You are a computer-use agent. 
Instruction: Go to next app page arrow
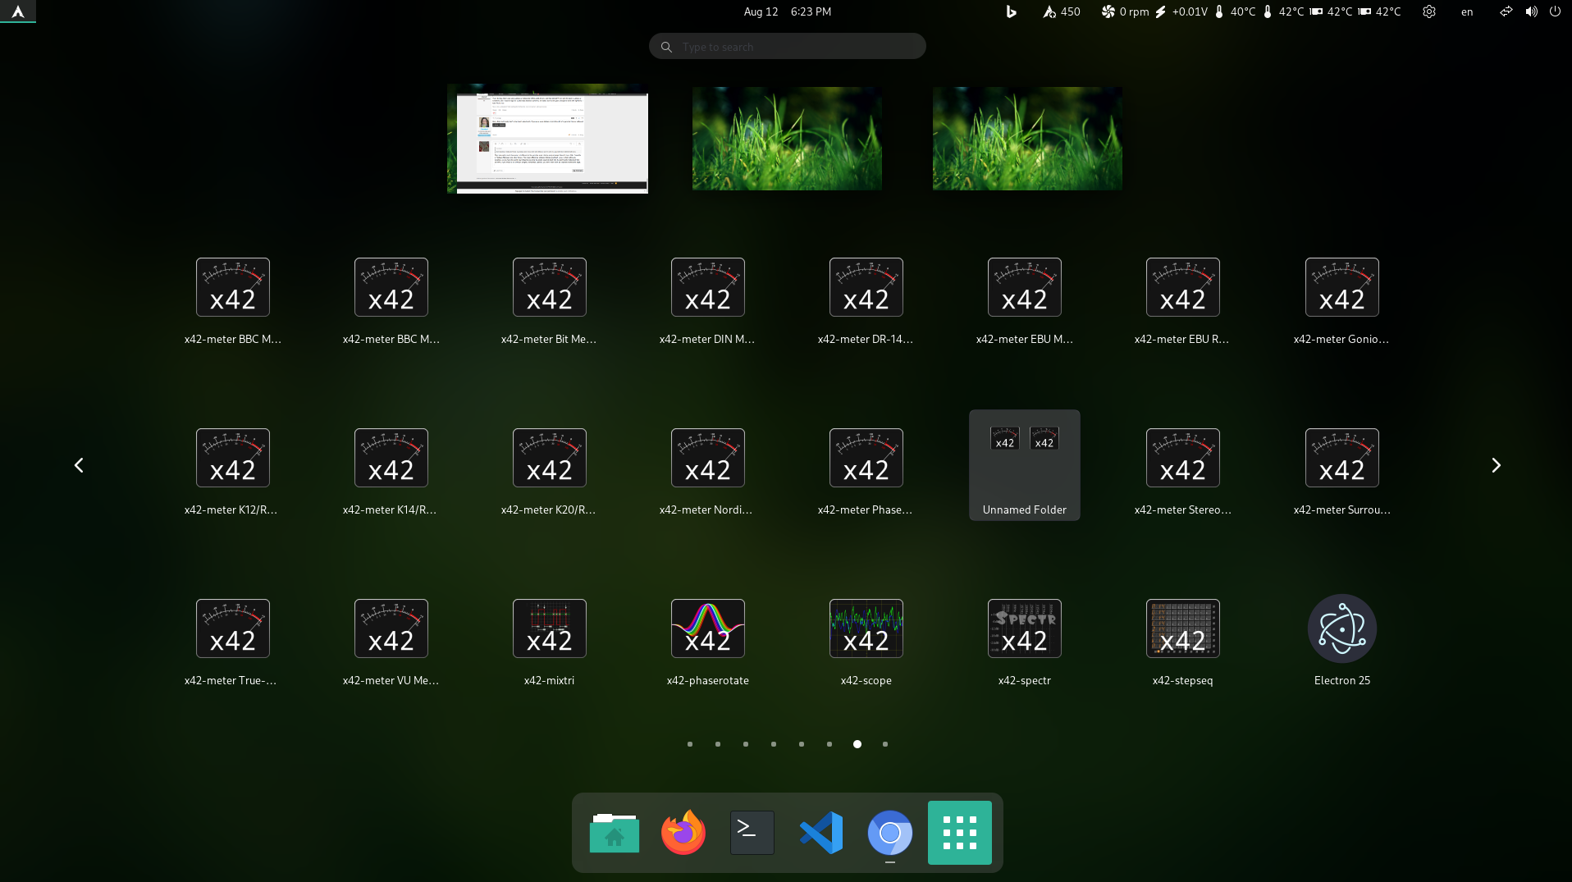click(1496, 465)
